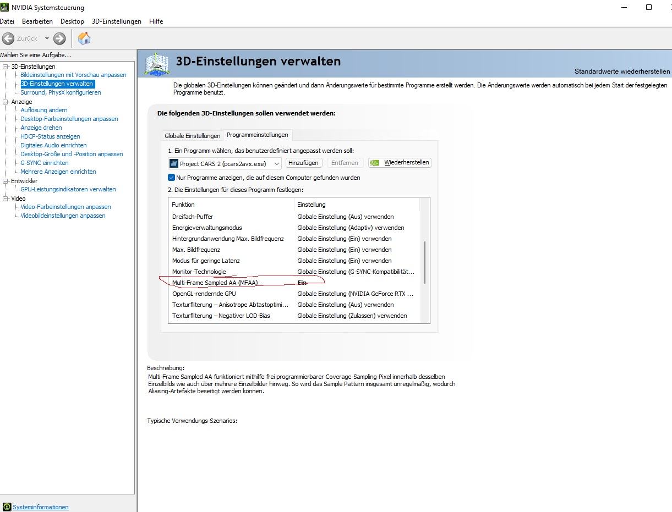The image size is (672, 512).
Task: Toggle 'Nur Programme anzeigen' checkbox
Action: tap(172, 178)
